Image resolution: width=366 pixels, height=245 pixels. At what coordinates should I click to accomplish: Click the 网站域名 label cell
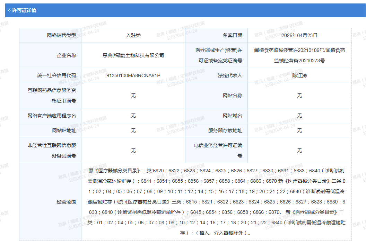[x=232, y=116]
